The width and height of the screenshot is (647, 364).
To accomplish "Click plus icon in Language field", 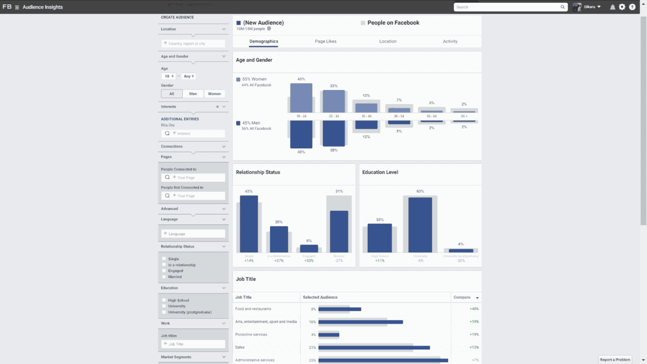I will tap(166, 233).
